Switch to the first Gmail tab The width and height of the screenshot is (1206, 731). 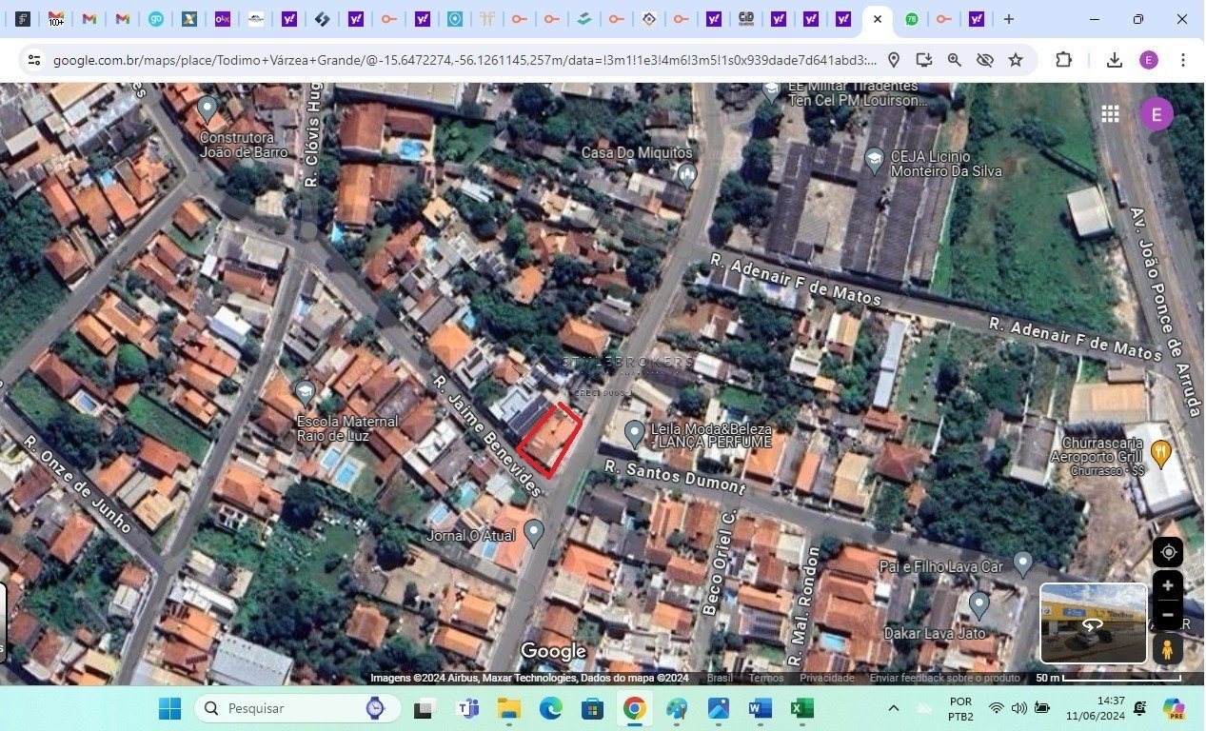click(56, 19)
